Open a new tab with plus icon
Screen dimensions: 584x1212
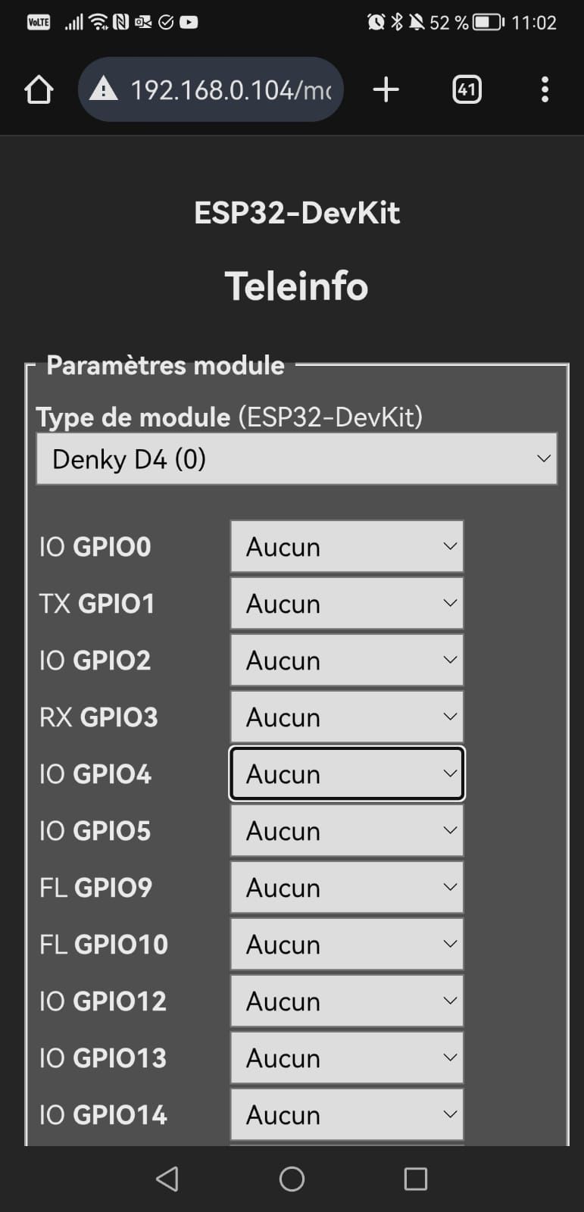coord(386,89)
